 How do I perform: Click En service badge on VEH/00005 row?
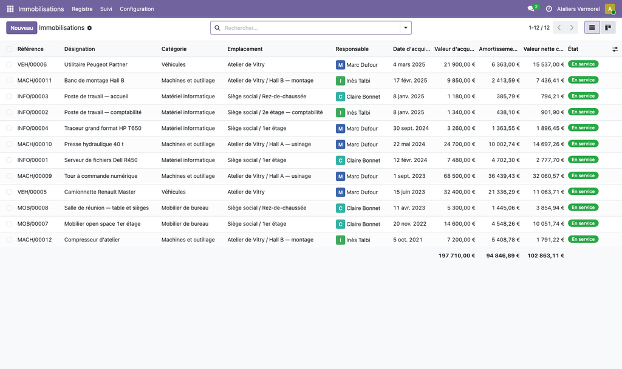click(x=583, y=191)
